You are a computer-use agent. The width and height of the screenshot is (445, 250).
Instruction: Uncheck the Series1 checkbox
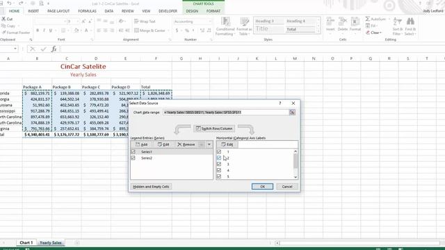click(x=133, y=152)
